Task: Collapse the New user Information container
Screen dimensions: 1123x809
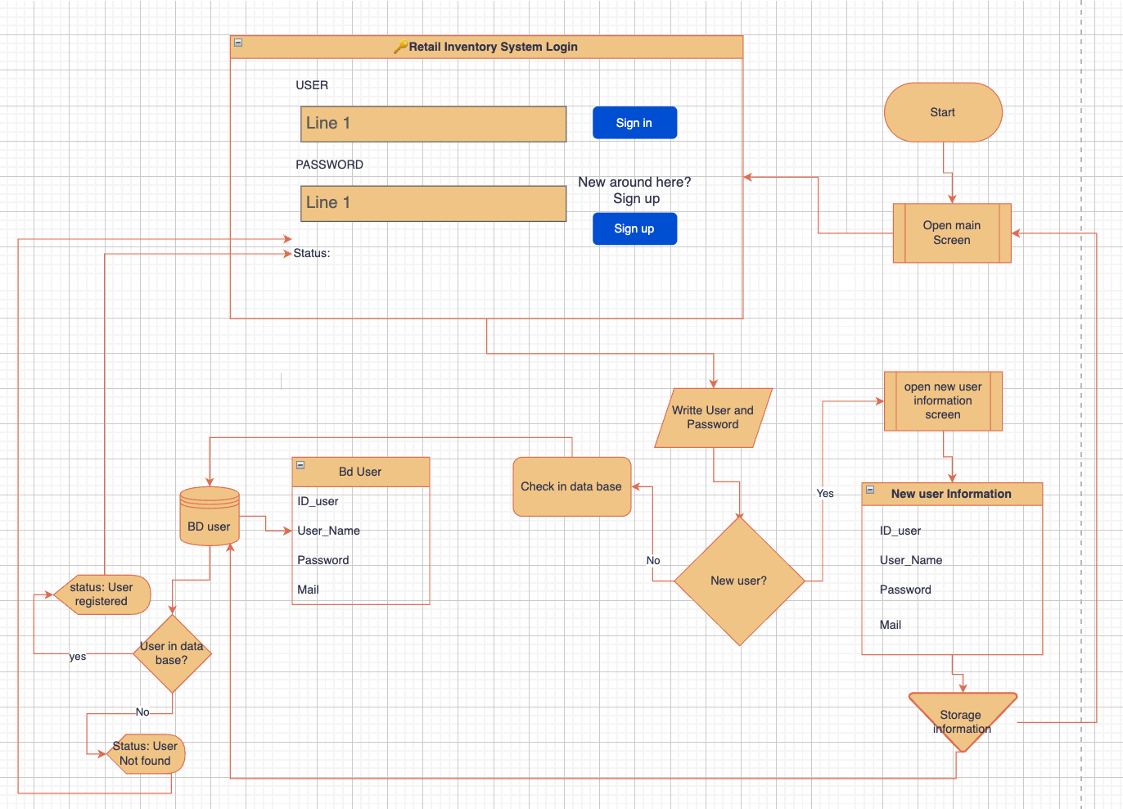Action: pos(870,490)
